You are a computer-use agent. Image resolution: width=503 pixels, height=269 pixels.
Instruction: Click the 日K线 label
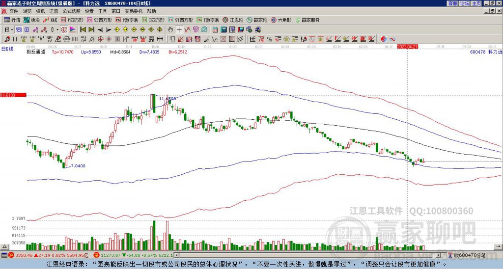point(7,49)
